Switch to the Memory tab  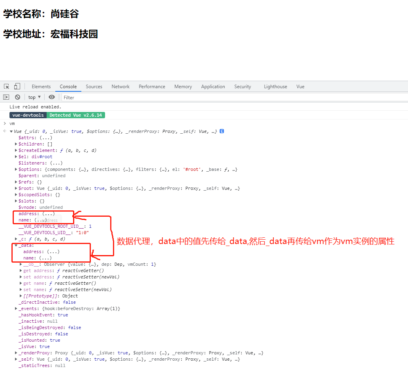[x=183, y=87]
